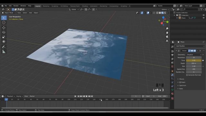The width and height of the screenshot is (206, 116).
Task: Select the Cursor tool
Action: pos(4,23)
